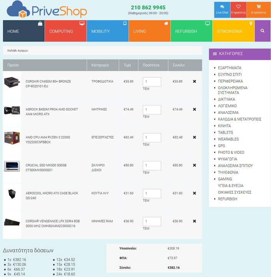Open the Corsair Vengeance RAM thumbnail
This screenshot has height=277, width=271.
click(x=12, y=222)
